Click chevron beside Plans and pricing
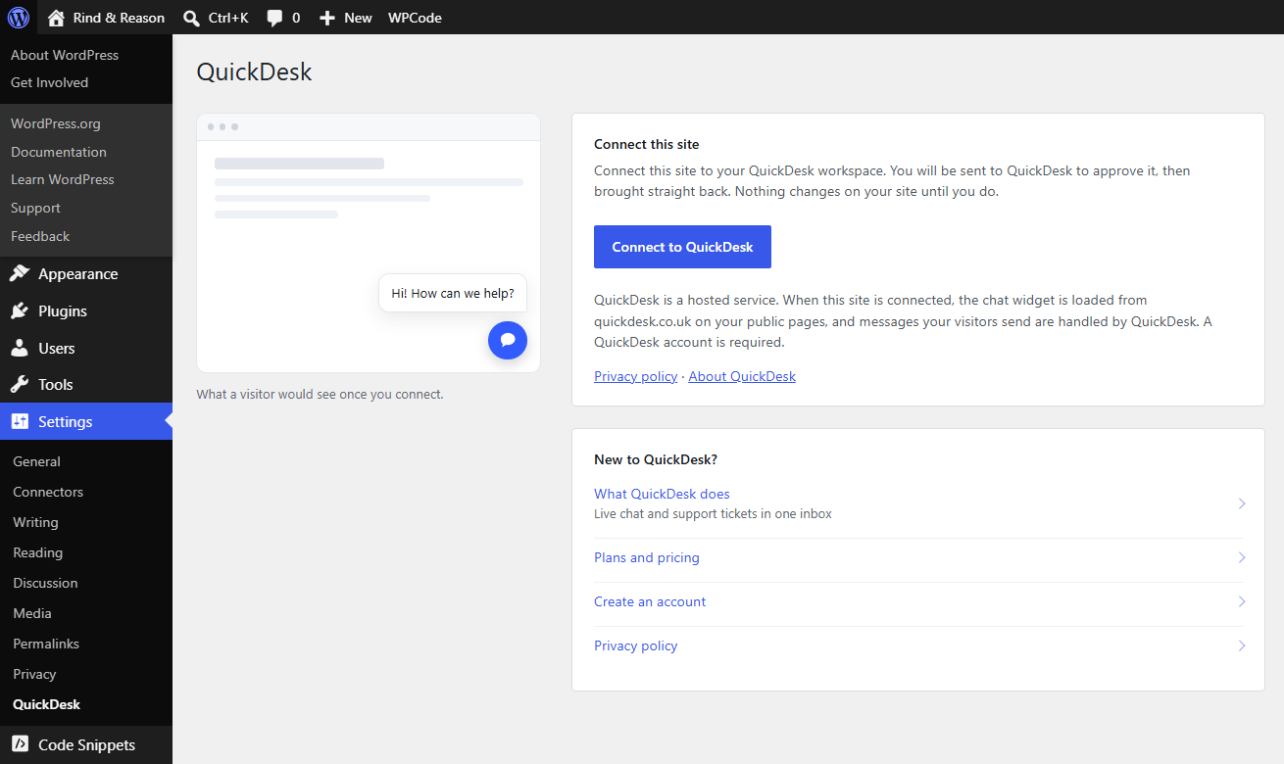 (1241, 557)
